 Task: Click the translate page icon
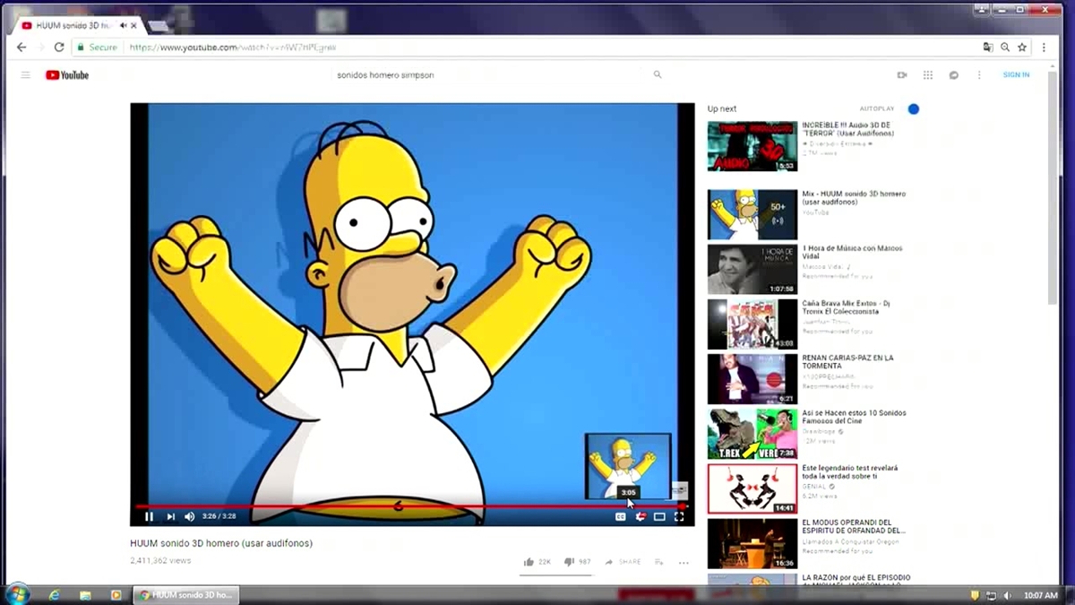(x=988, y=48)
